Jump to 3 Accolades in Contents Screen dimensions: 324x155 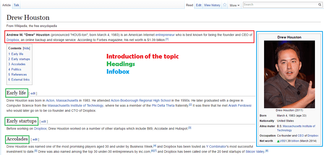pyautogui.click(x=17, y=64)
